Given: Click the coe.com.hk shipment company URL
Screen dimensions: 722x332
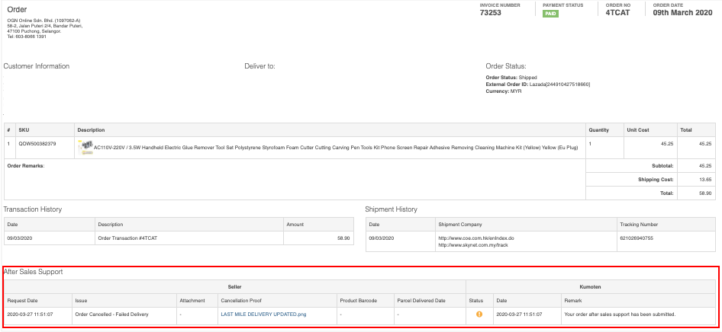Looking at the screenshot, I should point(475,238).
